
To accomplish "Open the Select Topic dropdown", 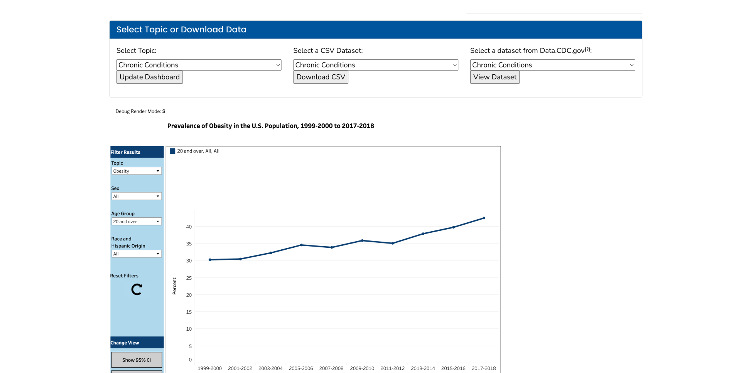I will pos(199,65).
